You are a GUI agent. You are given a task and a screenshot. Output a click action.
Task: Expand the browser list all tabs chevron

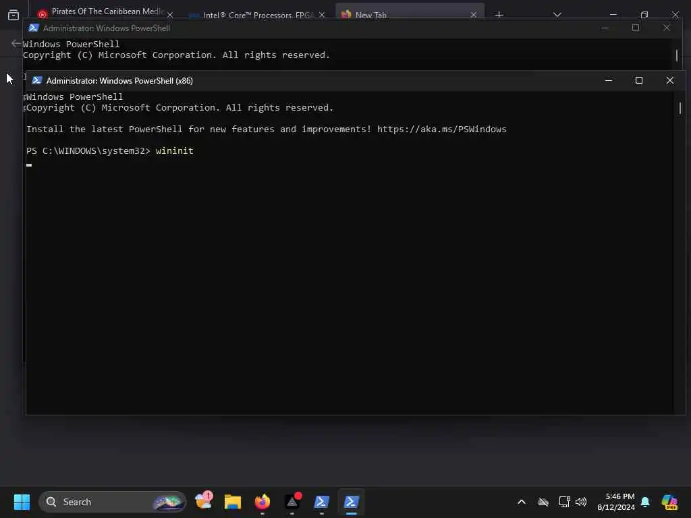coord(557,15)
